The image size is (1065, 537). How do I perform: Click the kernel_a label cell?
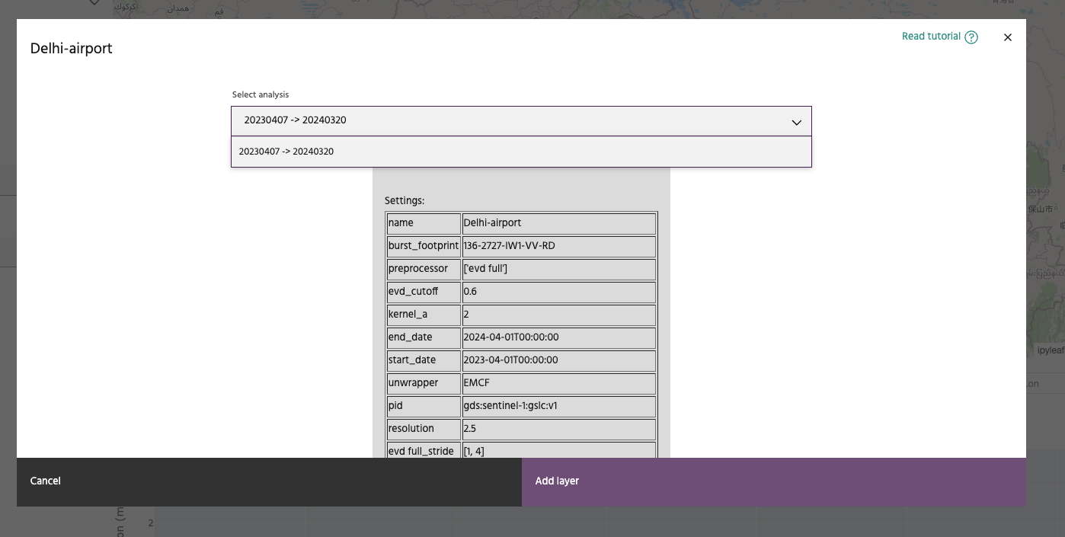pyautogui.click(x=423, y=315)
